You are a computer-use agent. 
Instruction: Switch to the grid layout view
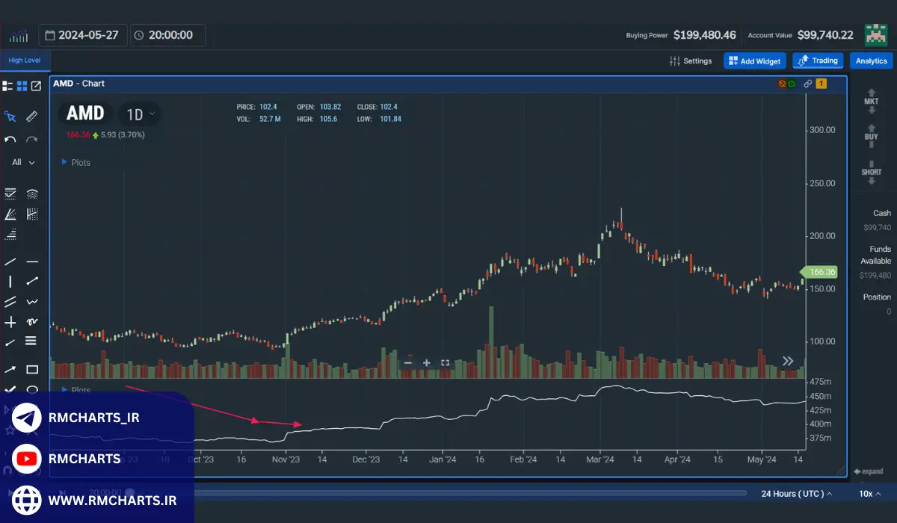(x=22, y=86)
